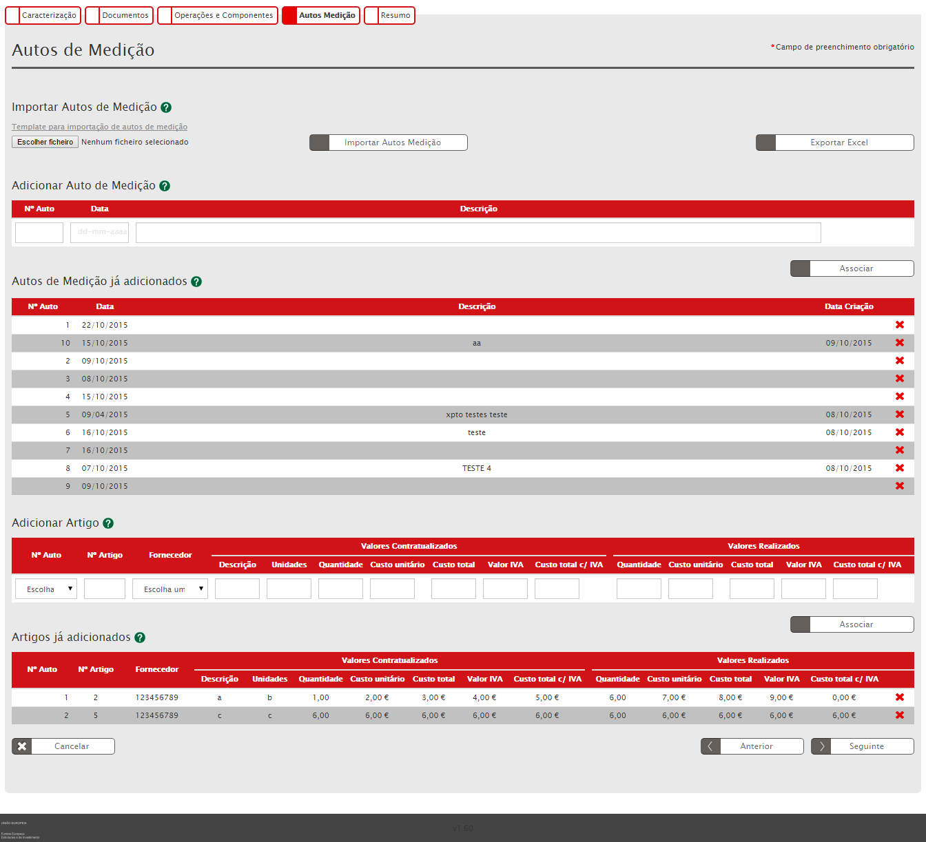Delete auto nº 9 dated 09/10/2015

tap(900, 486)
